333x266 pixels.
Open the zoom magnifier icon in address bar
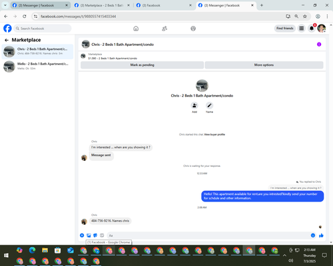(x=296, y=17)
